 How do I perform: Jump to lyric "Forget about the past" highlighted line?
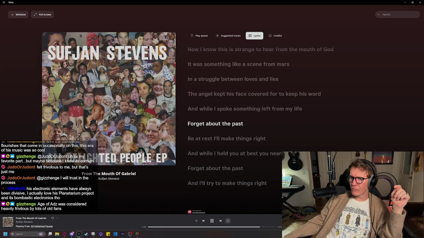pyautogui.click(x=215, y=124)
